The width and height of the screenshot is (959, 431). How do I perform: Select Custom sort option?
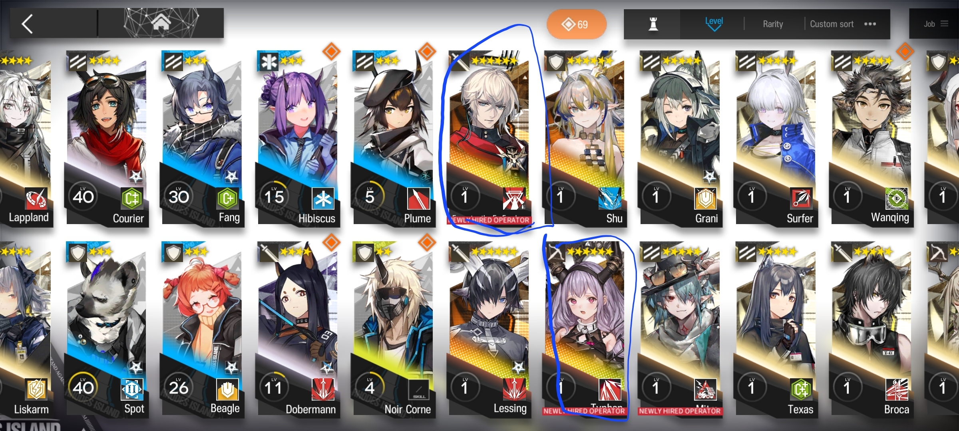coord(832,24)
